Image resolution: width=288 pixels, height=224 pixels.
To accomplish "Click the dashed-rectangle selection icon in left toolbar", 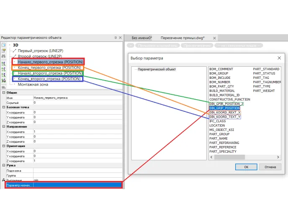I will (x=3, y=45).
